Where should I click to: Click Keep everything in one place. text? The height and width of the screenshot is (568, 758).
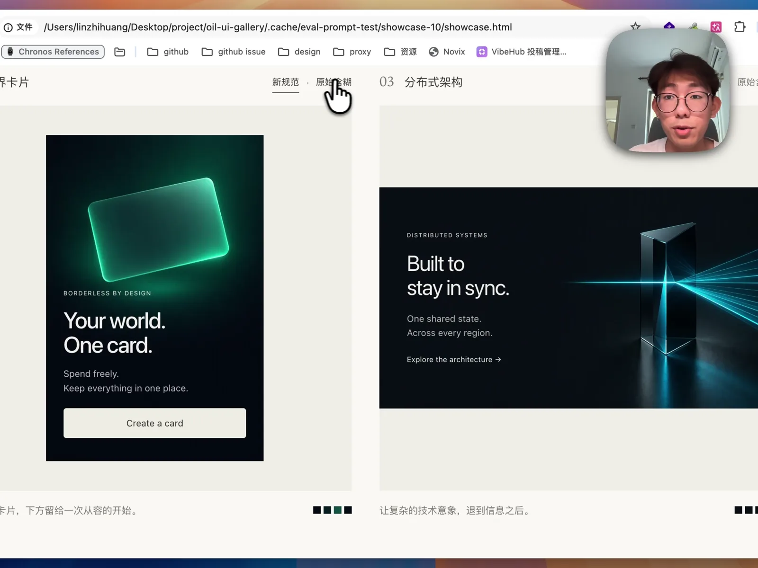[x=126, y=388]
